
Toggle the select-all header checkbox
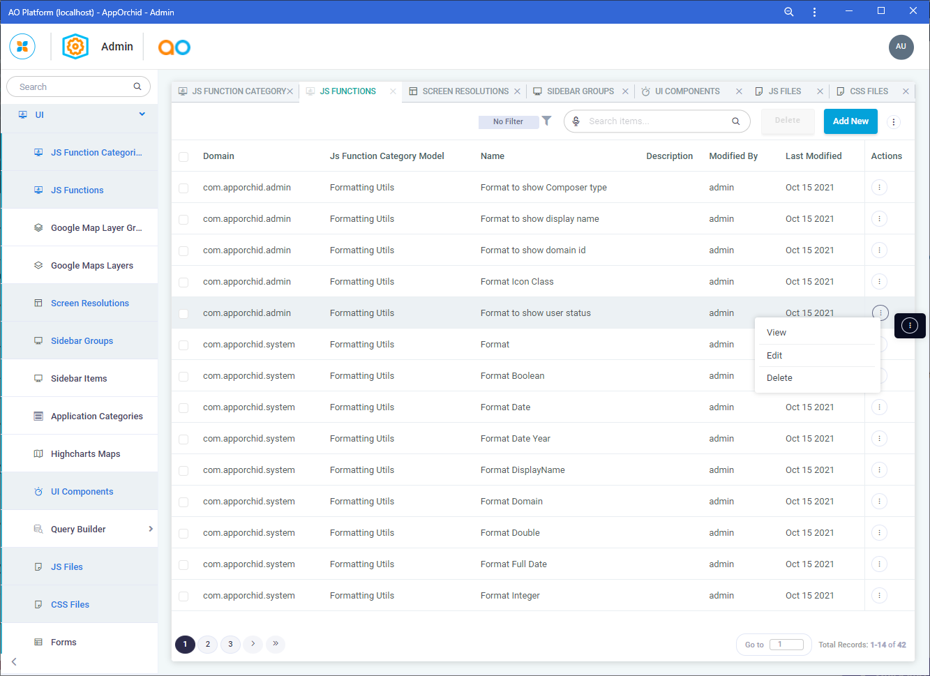point(183,157)
